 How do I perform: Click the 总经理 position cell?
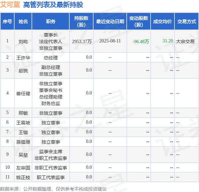click(51, 58)
